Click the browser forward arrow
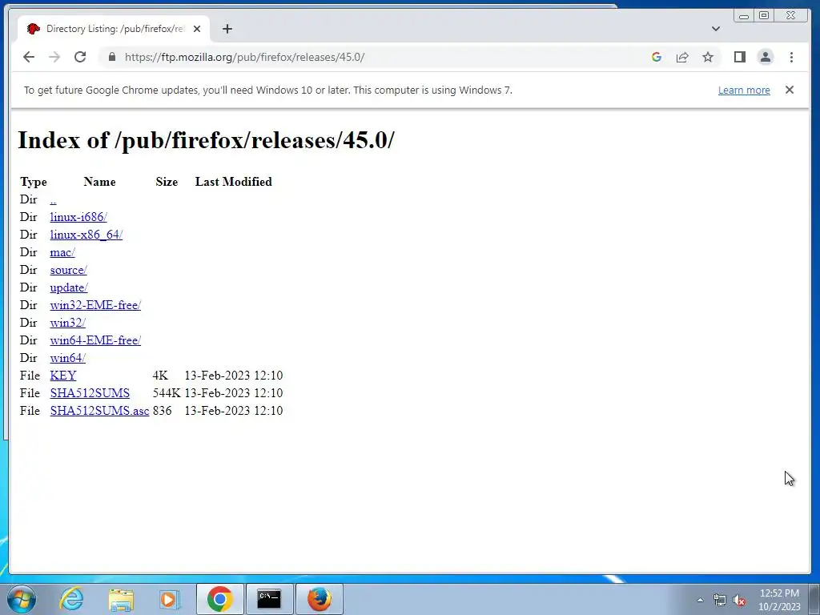820x615 pixels. (x=54, y=57)
